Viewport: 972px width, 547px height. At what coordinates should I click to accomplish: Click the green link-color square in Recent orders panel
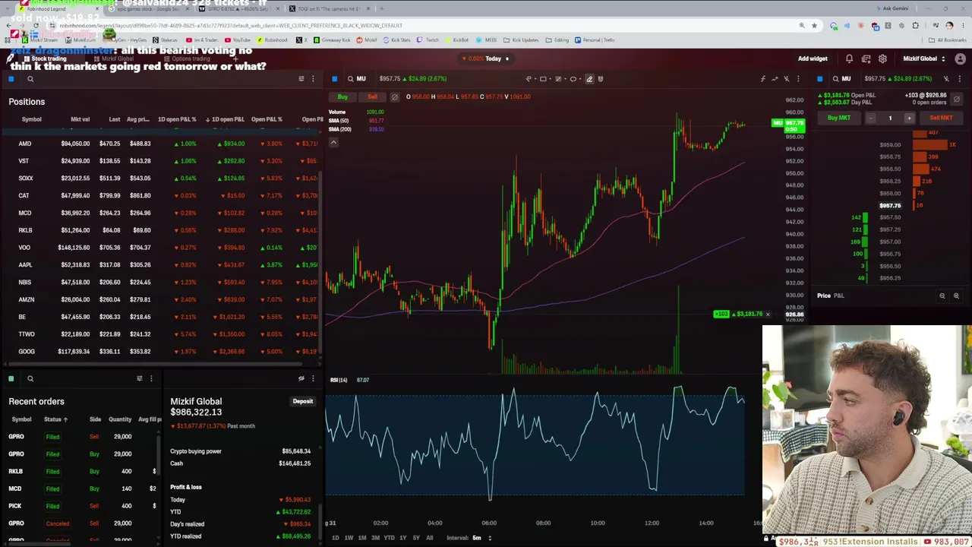click(11, 378)
